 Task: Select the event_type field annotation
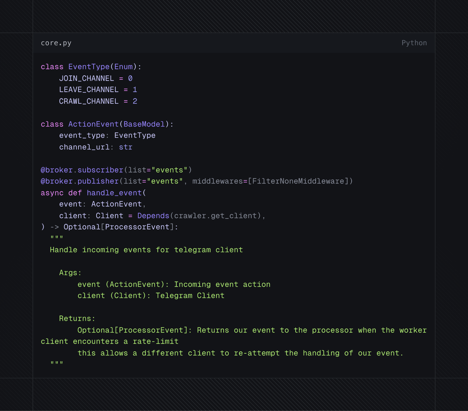[x=135, y=135]
